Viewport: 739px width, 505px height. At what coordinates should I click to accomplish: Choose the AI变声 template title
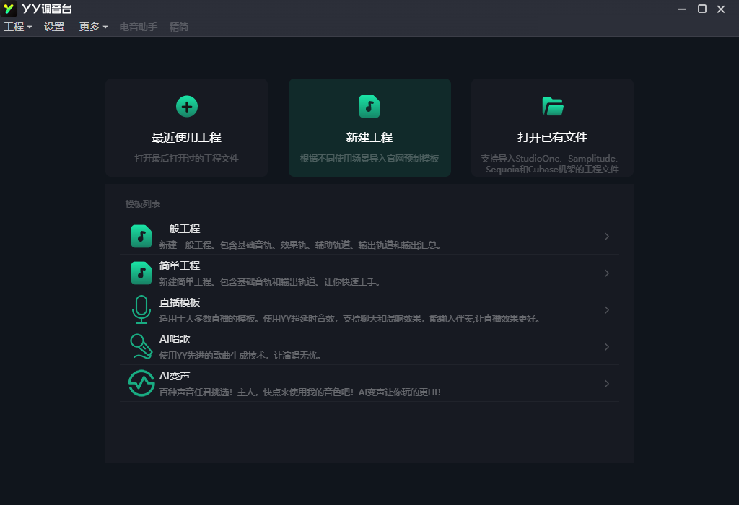coord(175,376)
